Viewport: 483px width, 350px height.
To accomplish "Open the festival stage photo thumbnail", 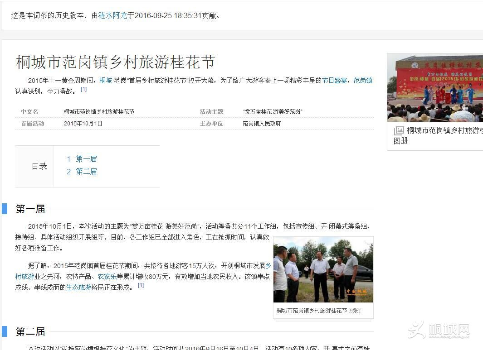I will click(x=434, y=88).
